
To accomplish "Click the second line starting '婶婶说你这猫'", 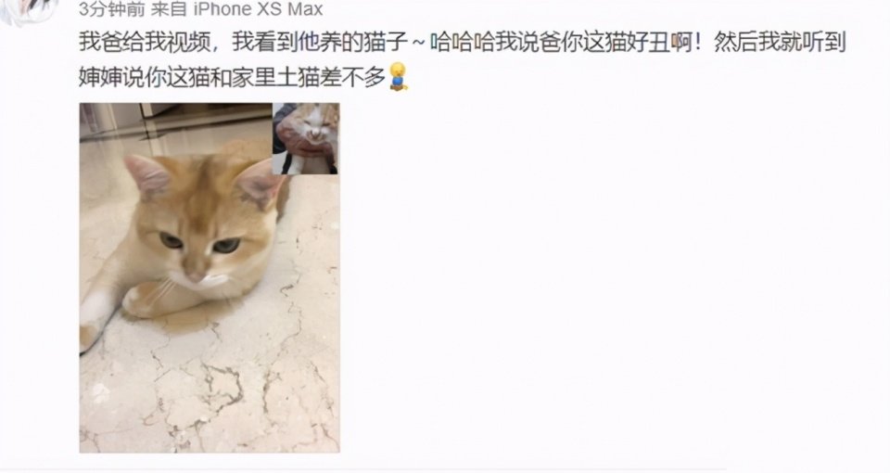I will coord(233,78).
